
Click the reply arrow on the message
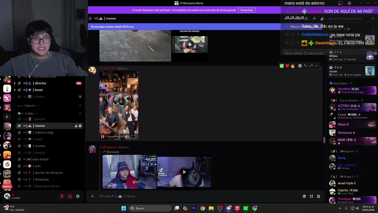(x=305, y=66)
